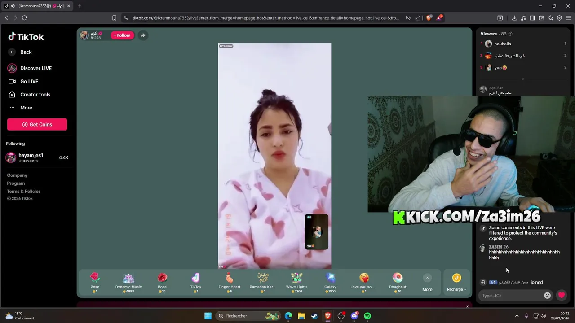Show hidden system tray icons
The width and height of the screenshot is (575, 323).
click(517, 316)
